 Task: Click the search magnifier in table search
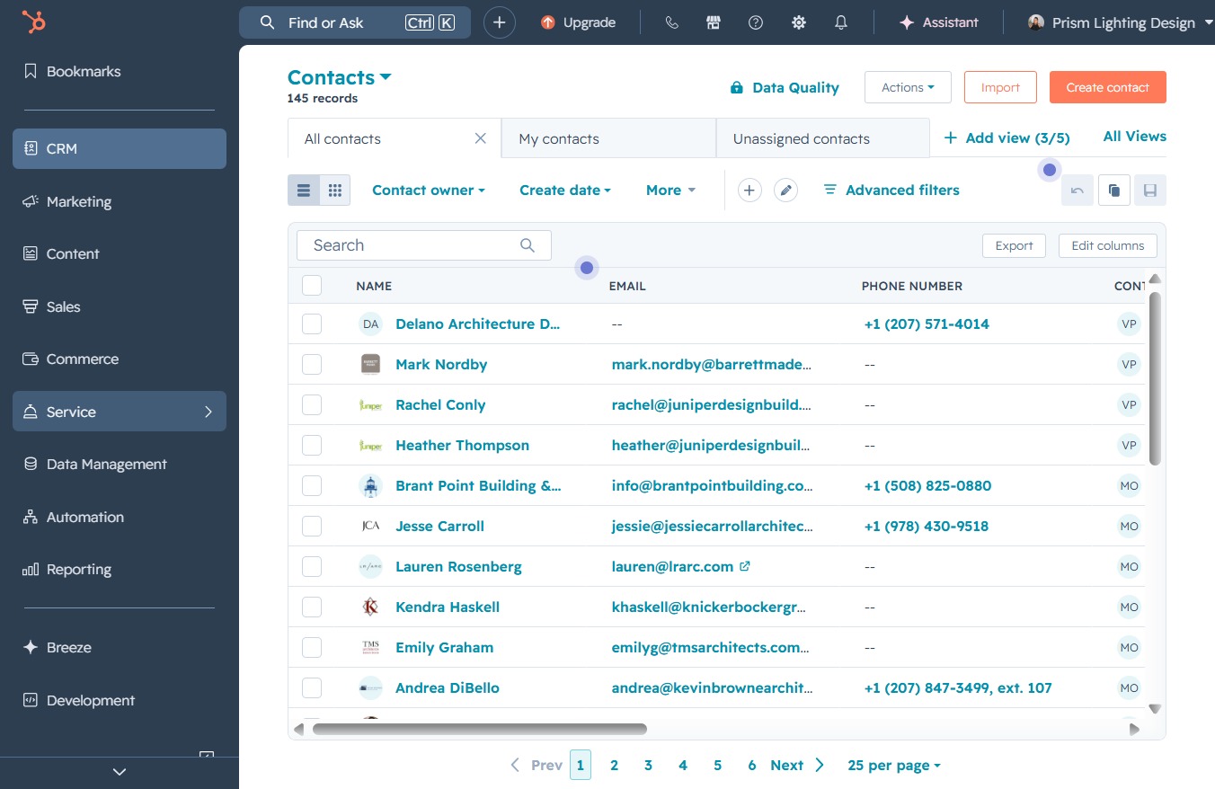528,245
